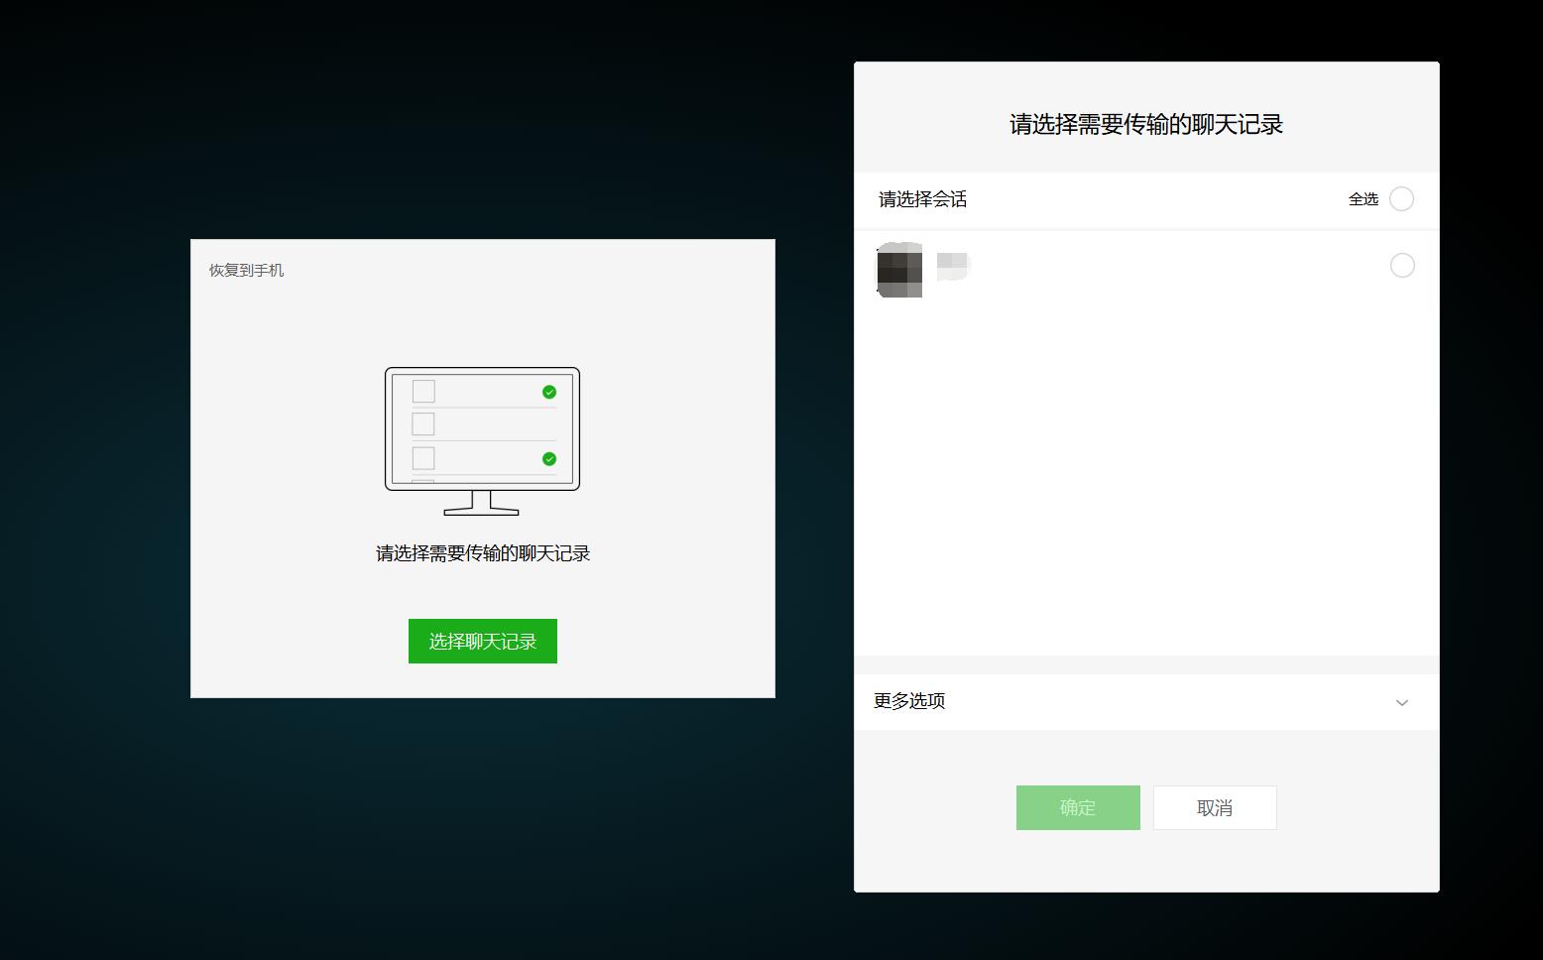Click the monitor illustration graphic
Viewport: 1543px width, 960px height.
[481, 431]
